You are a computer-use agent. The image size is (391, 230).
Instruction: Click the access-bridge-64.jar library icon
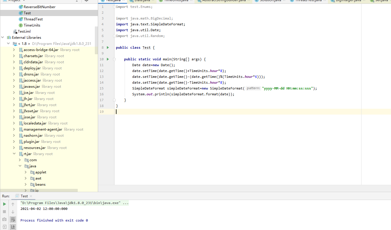21,50
